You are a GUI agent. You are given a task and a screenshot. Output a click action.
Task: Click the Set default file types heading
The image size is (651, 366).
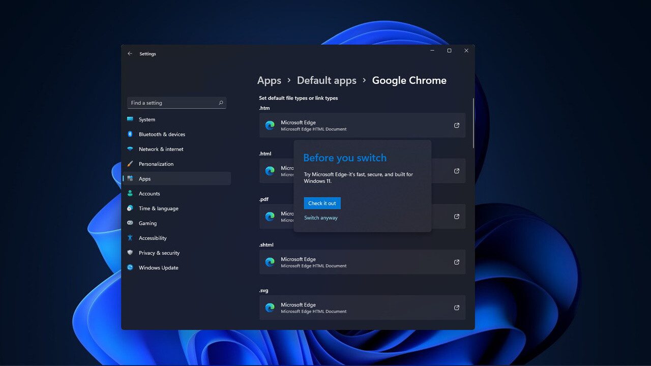[299, 98]
